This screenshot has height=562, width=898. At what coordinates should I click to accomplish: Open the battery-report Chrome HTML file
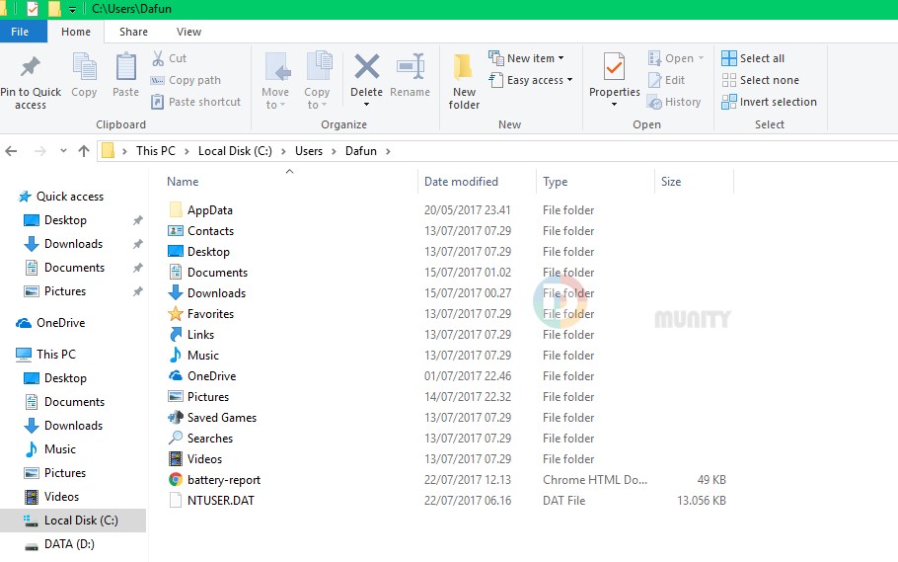(224, 480)
